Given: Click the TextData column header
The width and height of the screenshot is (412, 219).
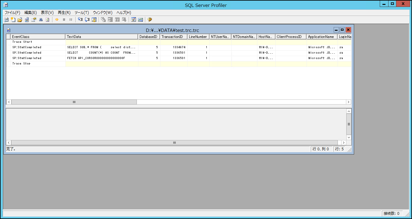Looking at the screenshot, I should pos(102,37).
